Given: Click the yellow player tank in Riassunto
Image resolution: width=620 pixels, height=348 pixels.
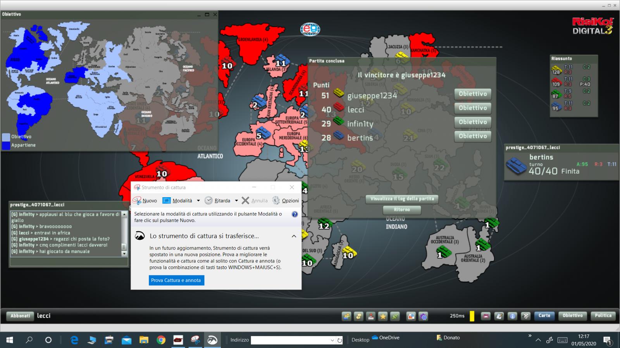Looking at the screenshot, I should (556, 70).
